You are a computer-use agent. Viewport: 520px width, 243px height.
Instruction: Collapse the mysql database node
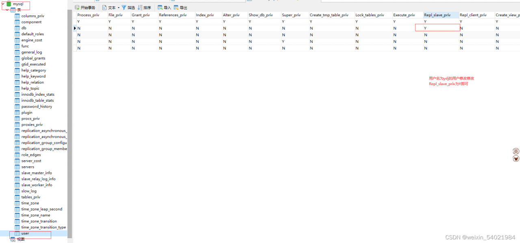[x=3, y=4]
